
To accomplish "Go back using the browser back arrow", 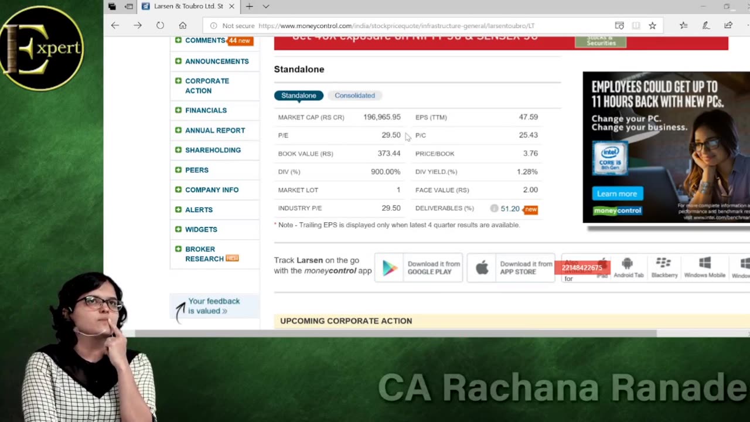I will 115,26.
